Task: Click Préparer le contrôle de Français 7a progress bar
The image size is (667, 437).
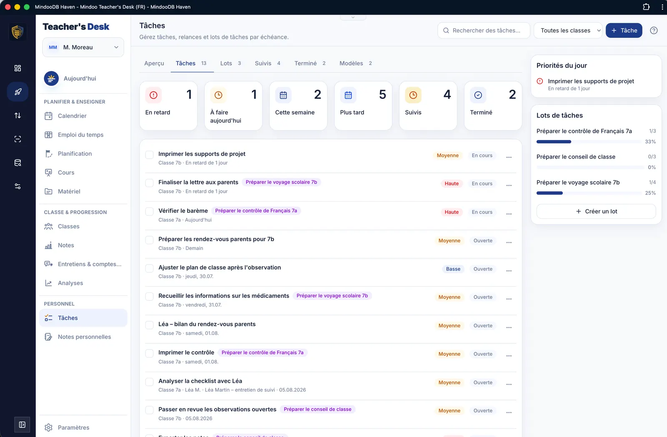Action: click(x=589, y=142)
